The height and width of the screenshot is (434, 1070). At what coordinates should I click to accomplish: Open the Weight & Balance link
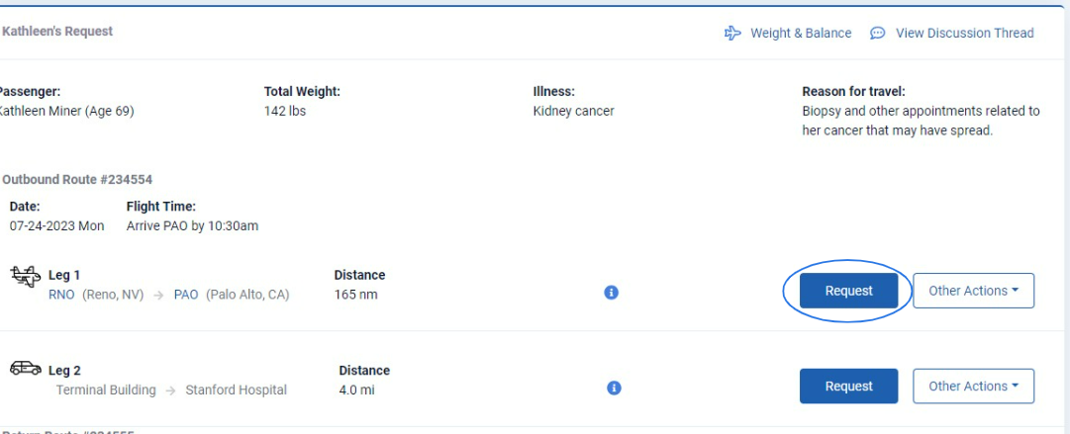pos(801,33)
